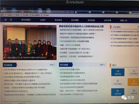139x104 pixels.
Task: Open article 回顾：2018十大女性新闻
Action: [70, 45]
